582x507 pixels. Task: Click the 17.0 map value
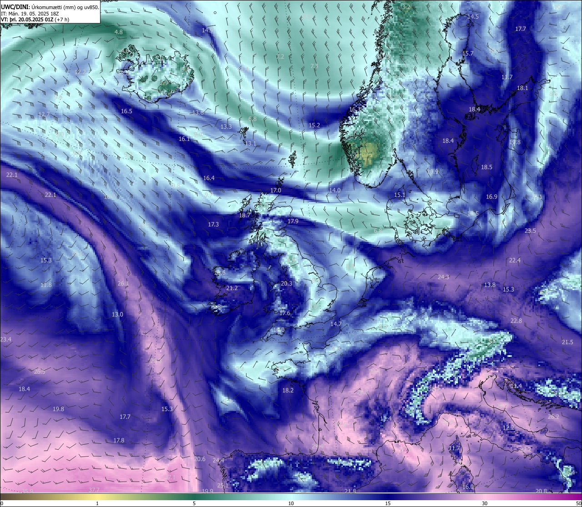click(x=276, y=191)
